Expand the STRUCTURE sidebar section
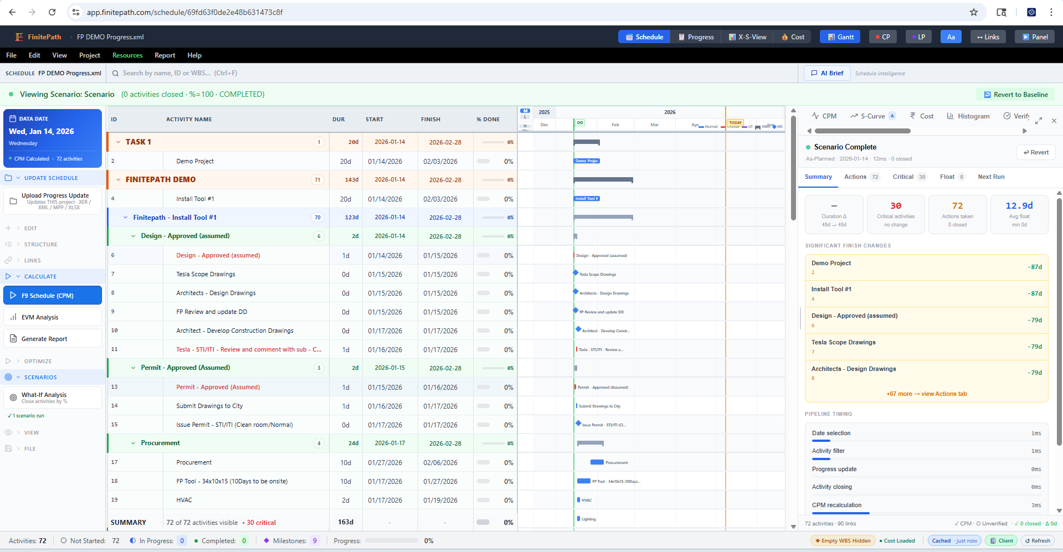This screenshot has height=552, width=1063. click(x=18, y=244)
